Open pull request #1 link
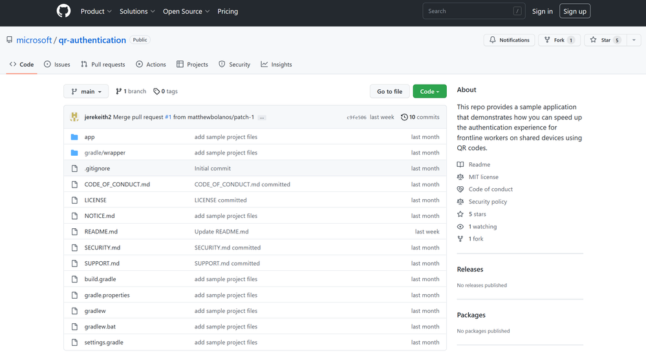The image size is (646, 353). click(168, 117)
